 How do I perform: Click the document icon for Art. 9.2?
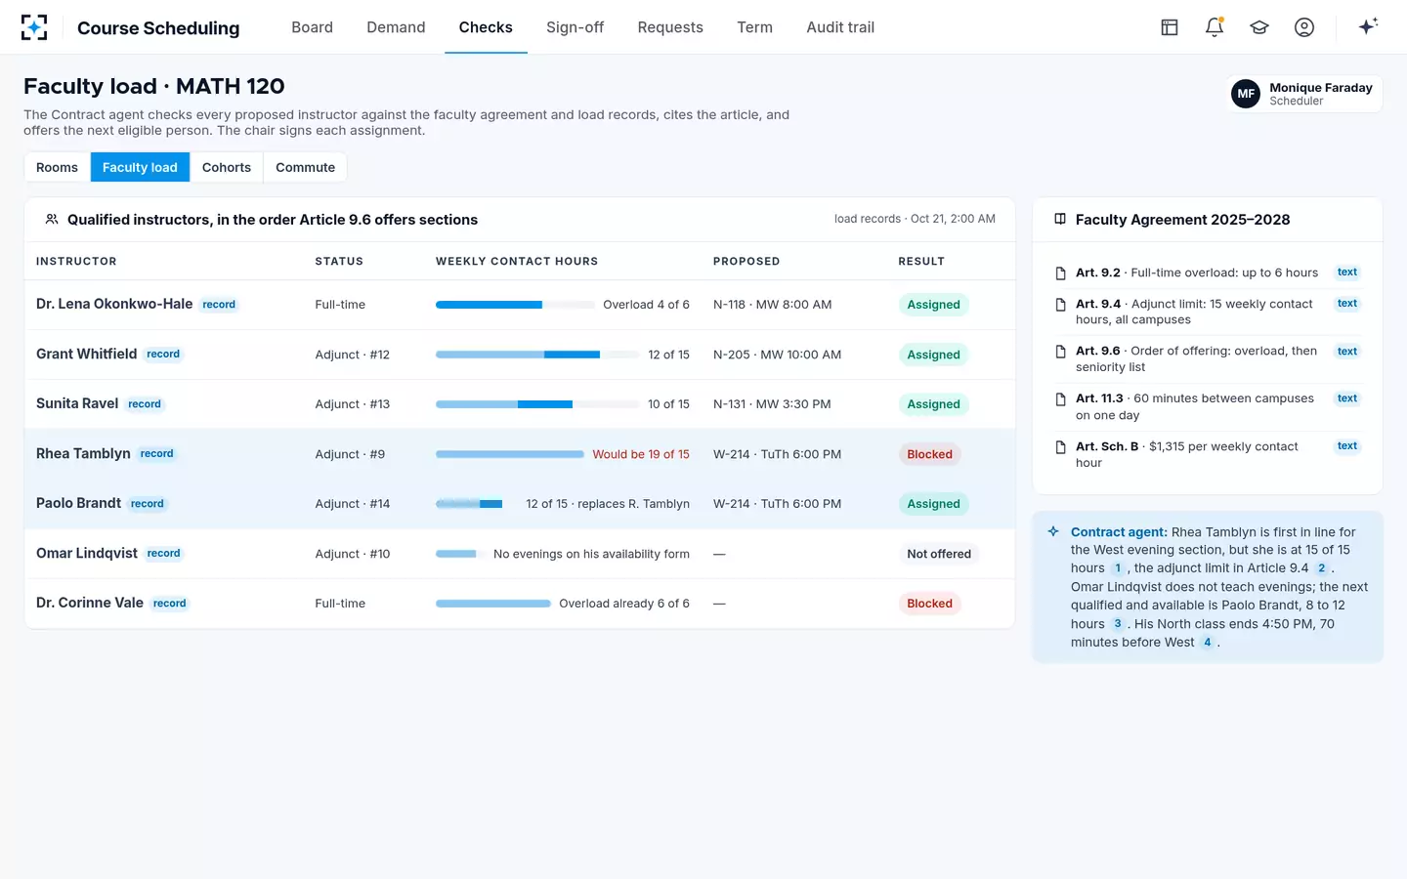click(x=1060, y=273)
